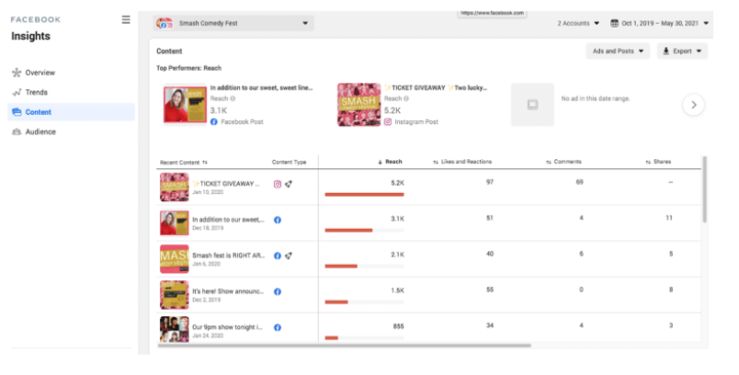Click the 'TICKET GIVEAWAY' post title in table
Image resolution: width=739 pixels, height=375 pixels.
226,184
